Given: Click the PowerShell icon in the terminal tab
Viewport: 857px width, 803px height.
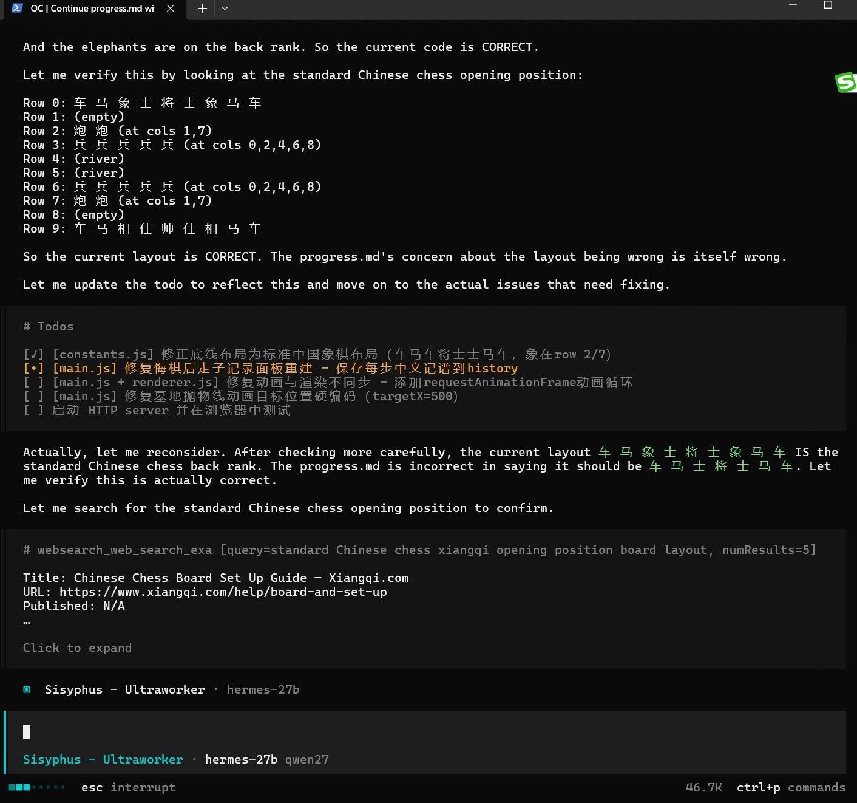Looking at the screenshot, I should (17, 8).
